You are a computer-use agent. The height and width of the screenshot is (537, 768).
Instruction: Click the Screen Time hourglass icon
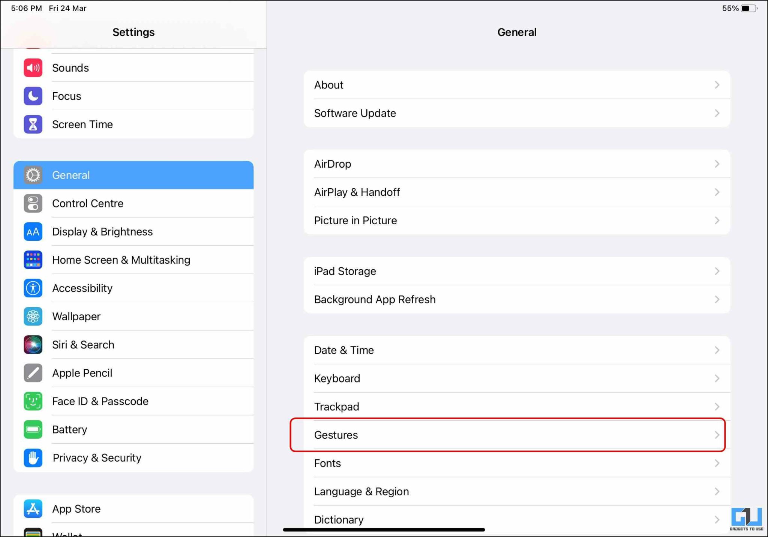click(x=33, y=124)
